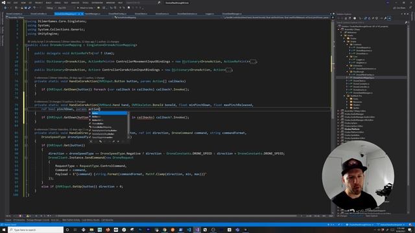
Task: Switch to the DroneStateManager.cs tab
Action: pos(232,14)
